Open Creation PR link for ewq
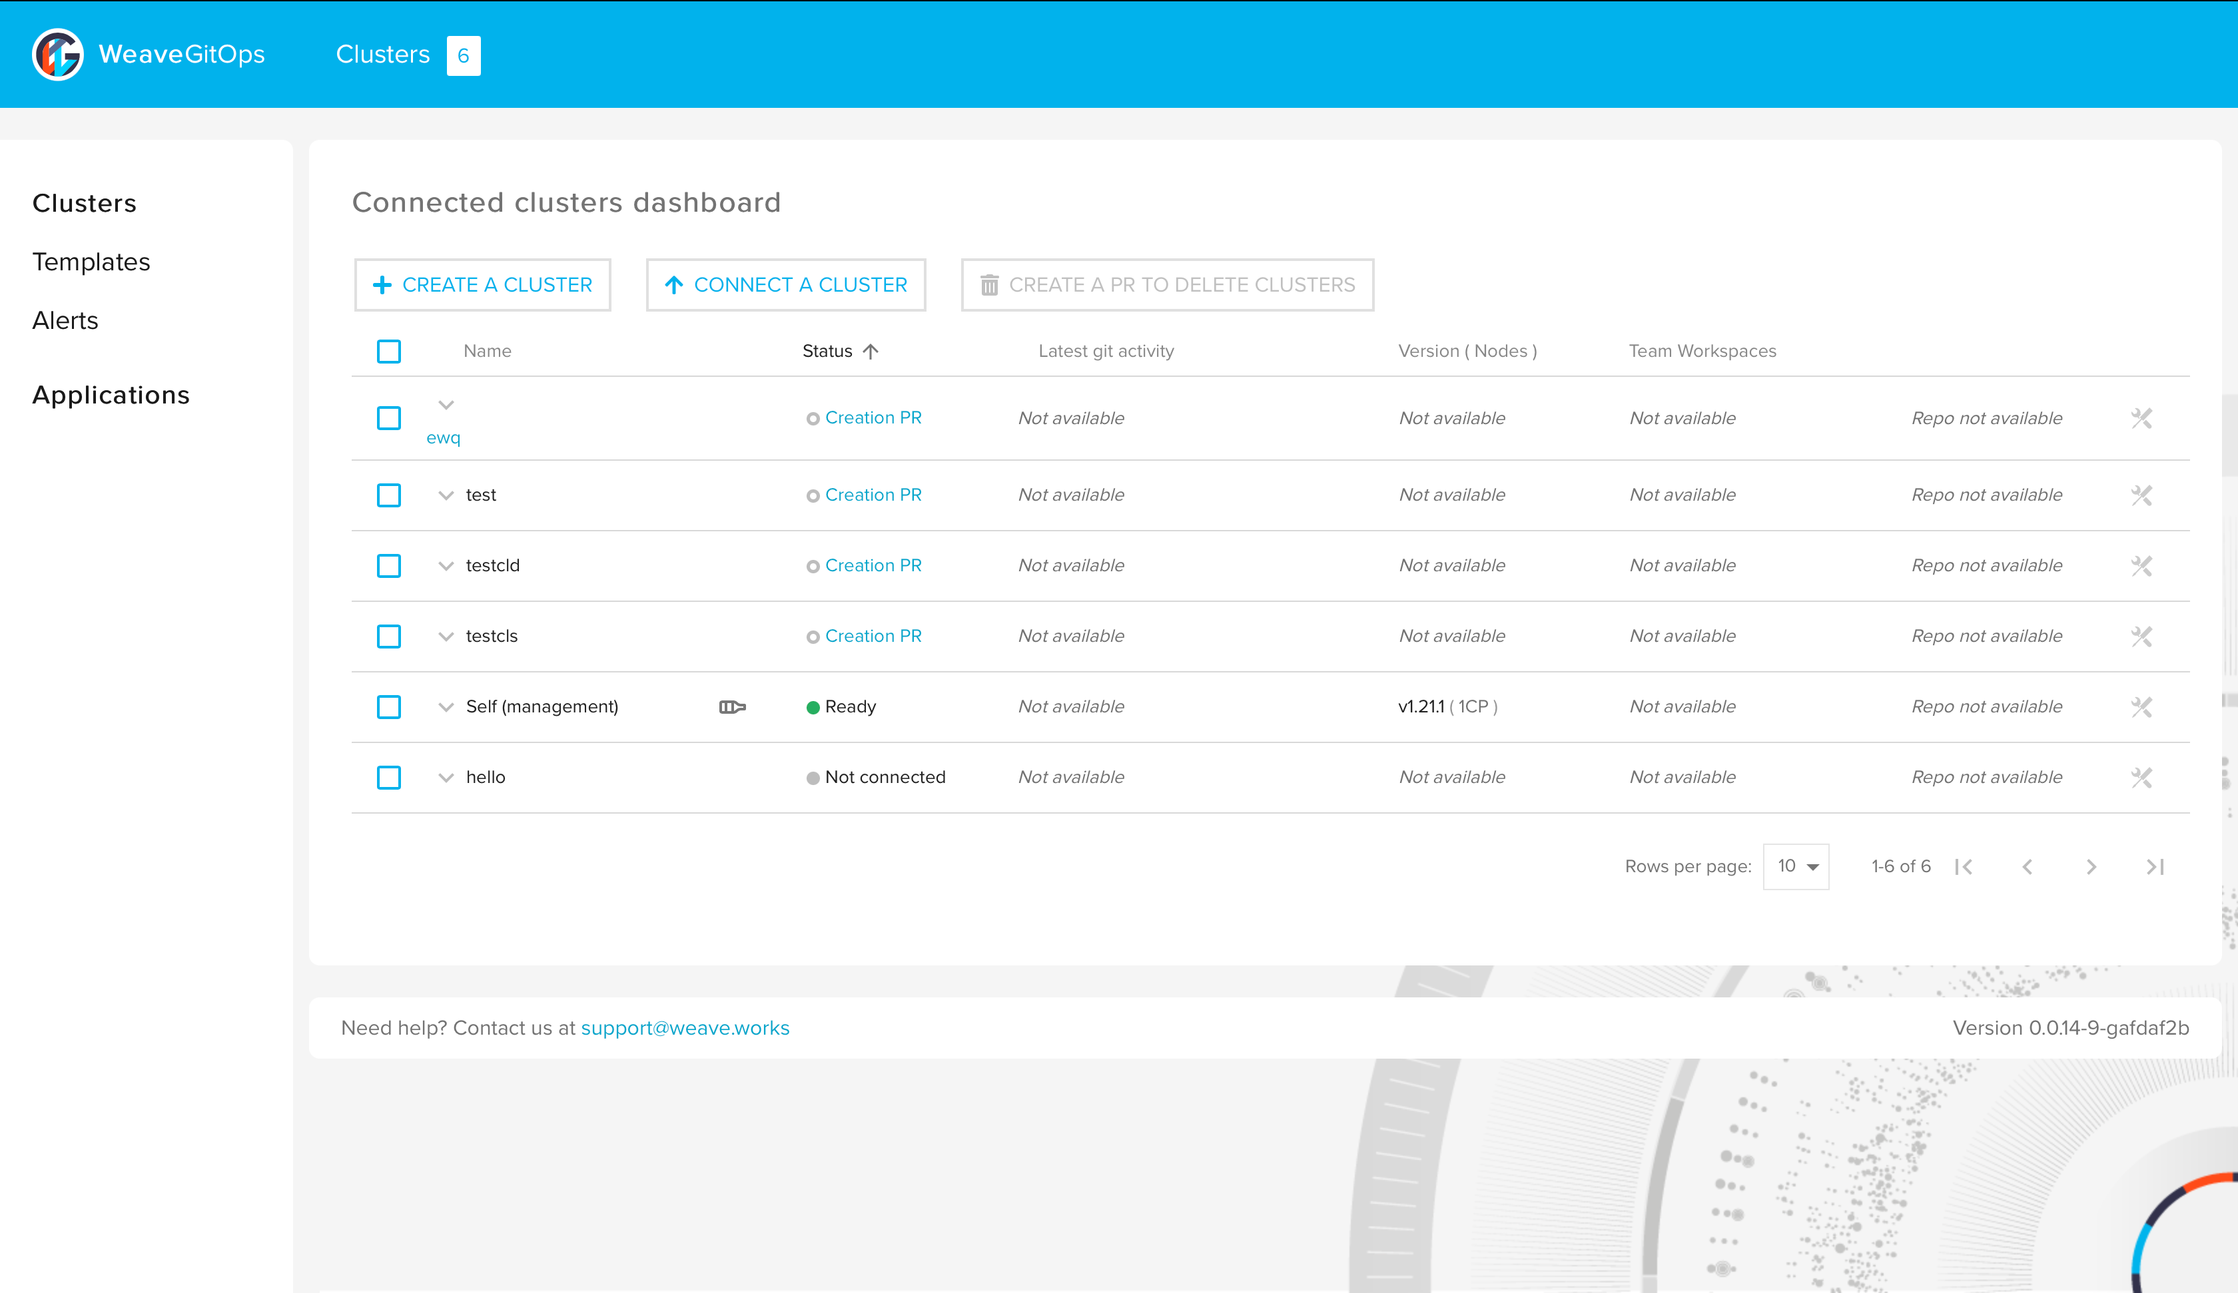 873,417
